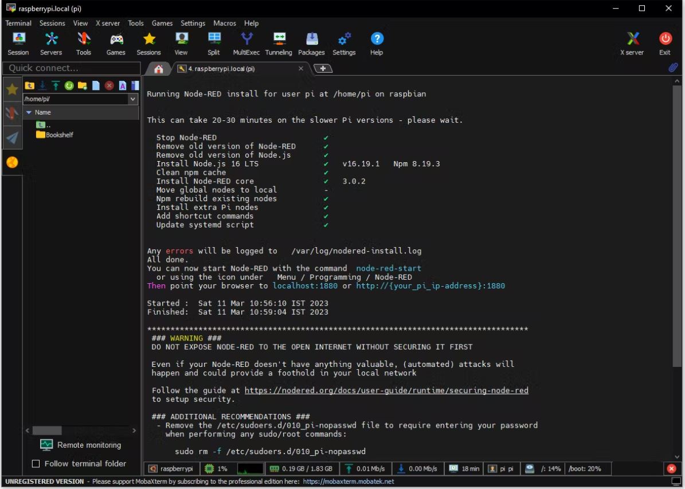Click the View toolbar icon

point(181,44)
